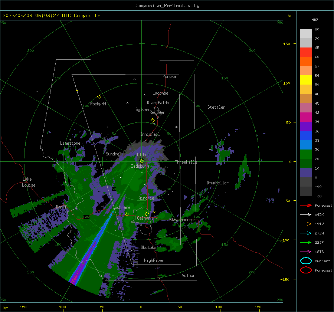
Task: Click the Vulcan town label
Action: [x=189, y=276]
